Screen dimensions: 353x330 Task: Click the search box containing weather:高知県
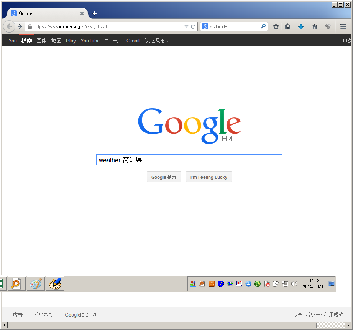[x=189, y=160]
